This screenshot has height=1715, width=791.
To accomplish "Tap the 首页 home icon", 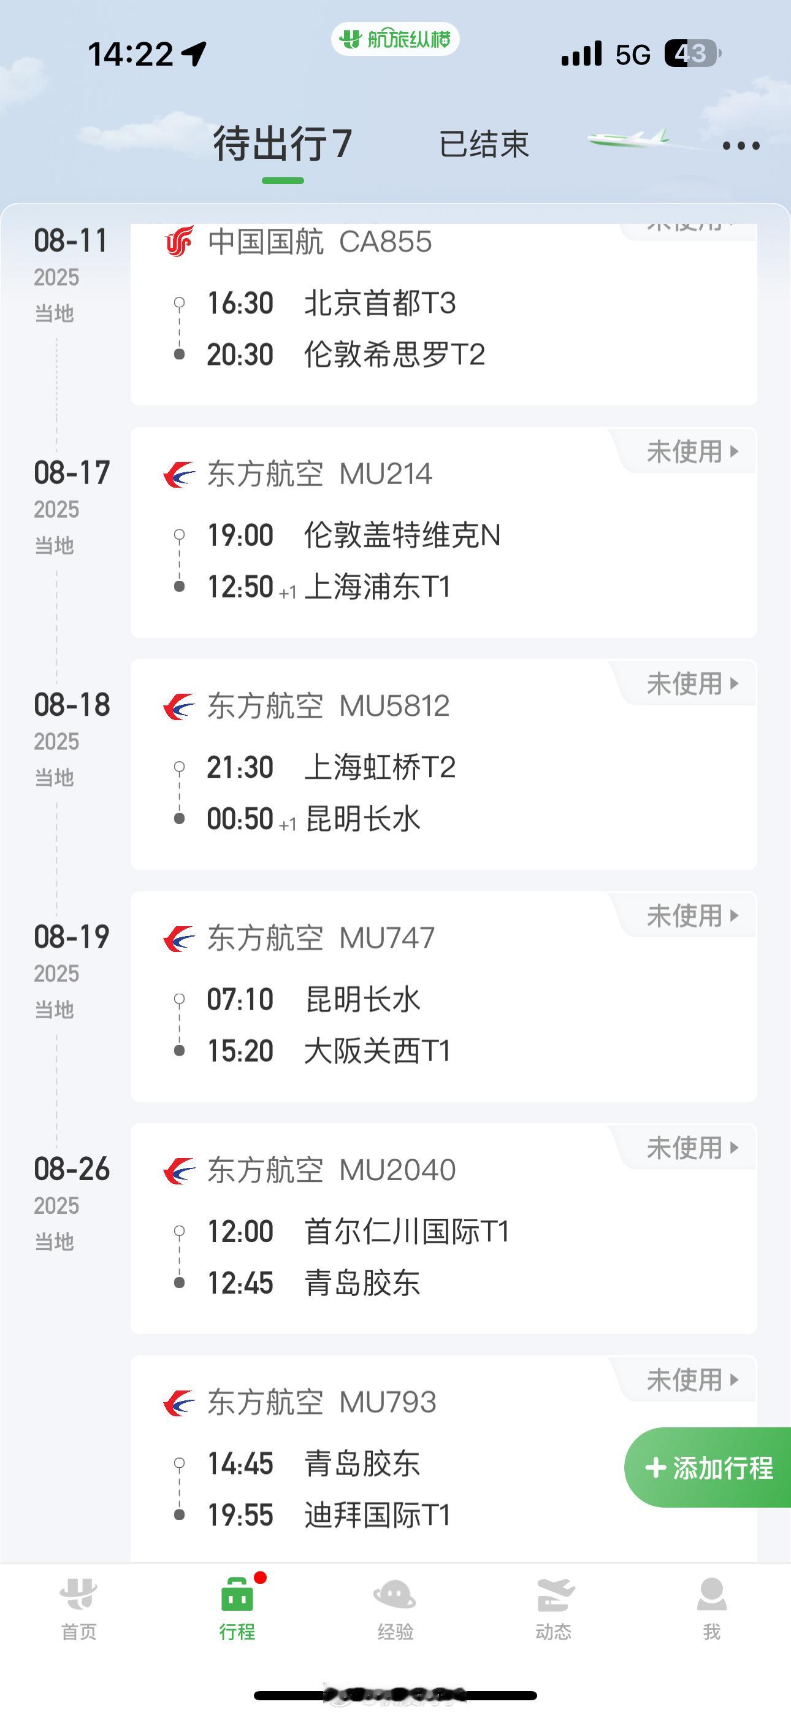I will point(78,1595).
